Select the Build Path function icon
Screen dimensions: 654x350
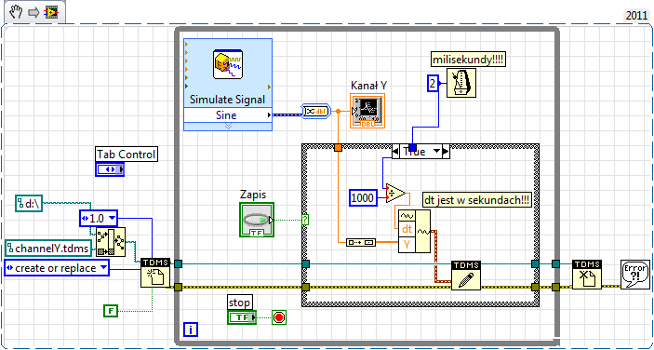[111, 242]
